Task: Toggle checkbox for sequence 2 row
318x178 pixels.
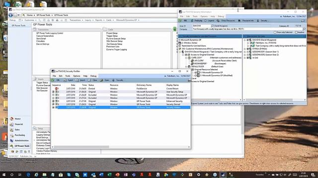Action: [x=53, y=92]
